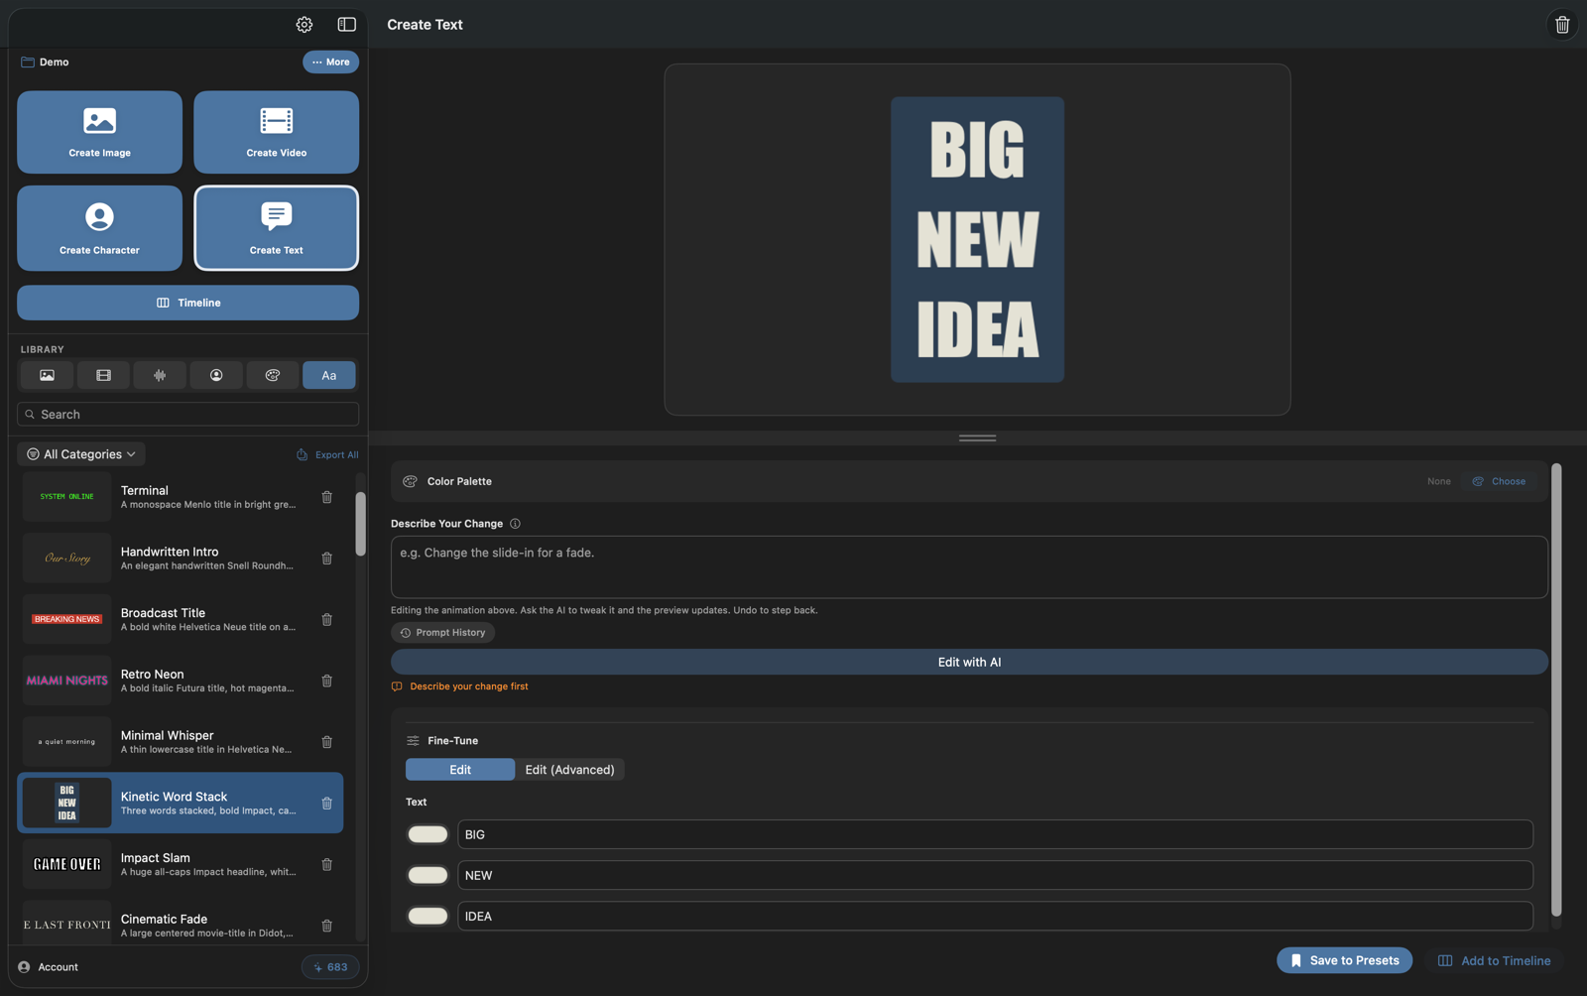
Task: Click the preview panel divider handle
Action: [x=977, y=437]
